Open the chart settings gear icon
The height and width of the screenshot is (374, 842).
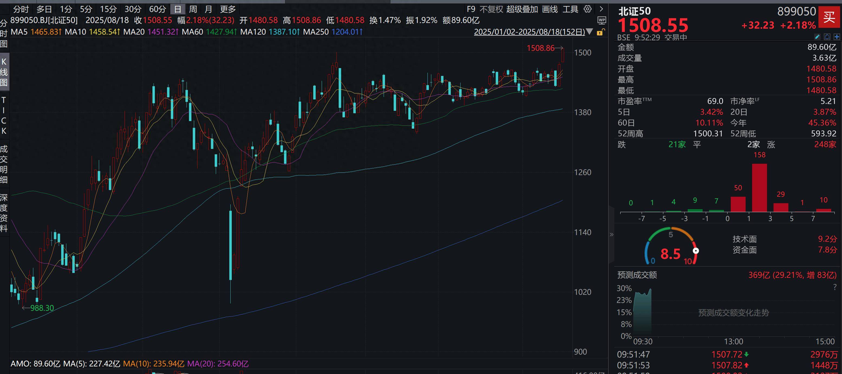pyautogui.click(x=588, y=9)
